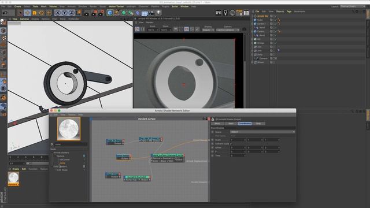Start IPR render with the play button
Screen dimensions: 370x208
click(138, 29)
